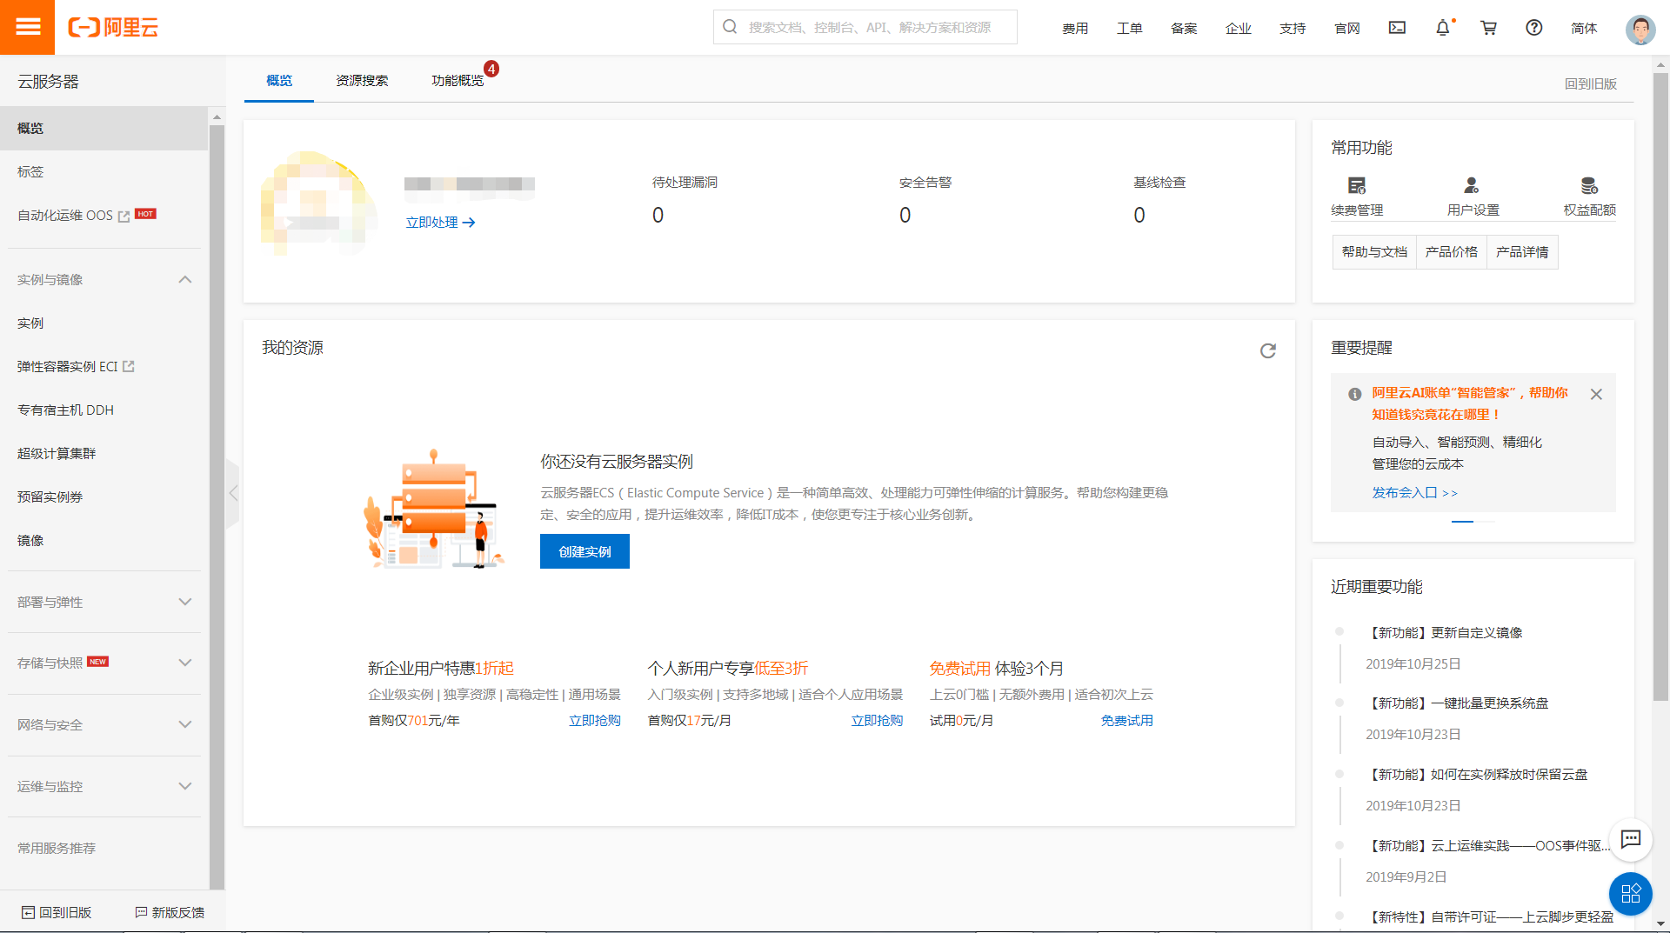
Task: Open 发布会入口 link
Action: point(1415,493)
